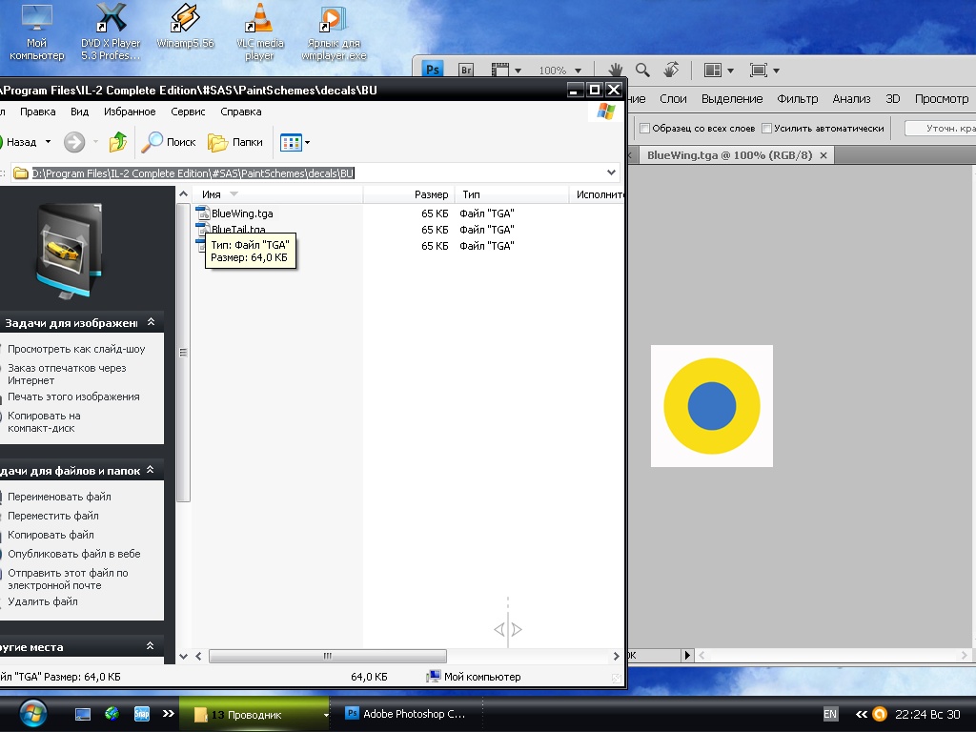
Task: Go Back in the Explorer window
Action: tap(19, 142)
